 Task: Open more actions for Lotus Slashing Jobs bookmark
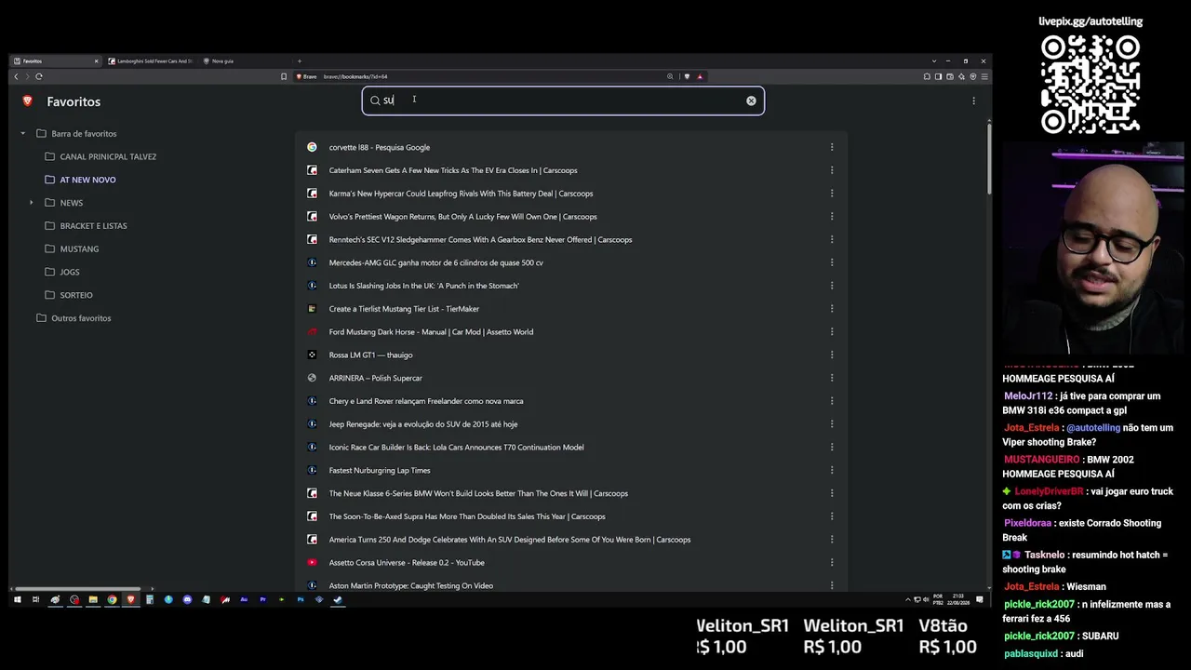tap(832, 286)
